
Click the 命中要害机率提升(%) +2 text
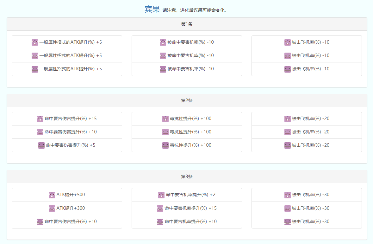(x=190, y=195)
